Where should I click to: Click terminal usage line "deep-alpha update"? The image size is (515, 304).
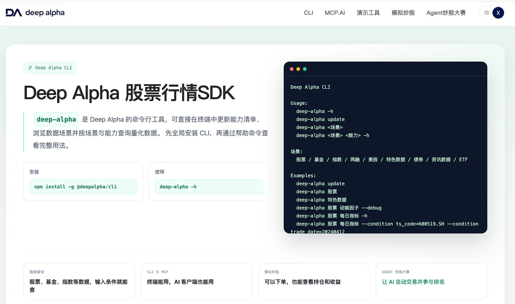(x=320, y=119)
